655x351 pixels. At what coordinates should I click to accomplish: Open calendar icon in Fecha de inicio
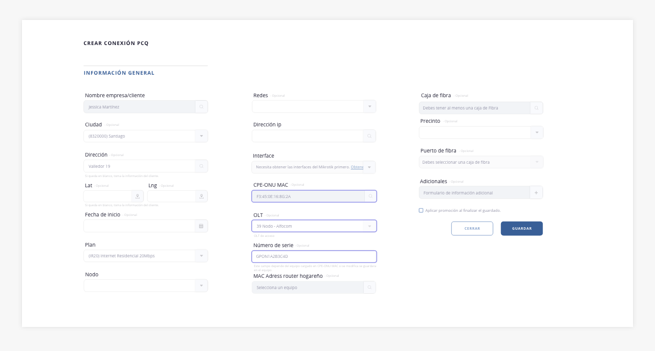pos(201,226)
